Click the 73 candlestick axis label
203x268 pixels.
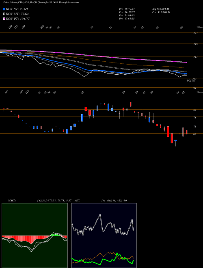[x=195, y=127]
